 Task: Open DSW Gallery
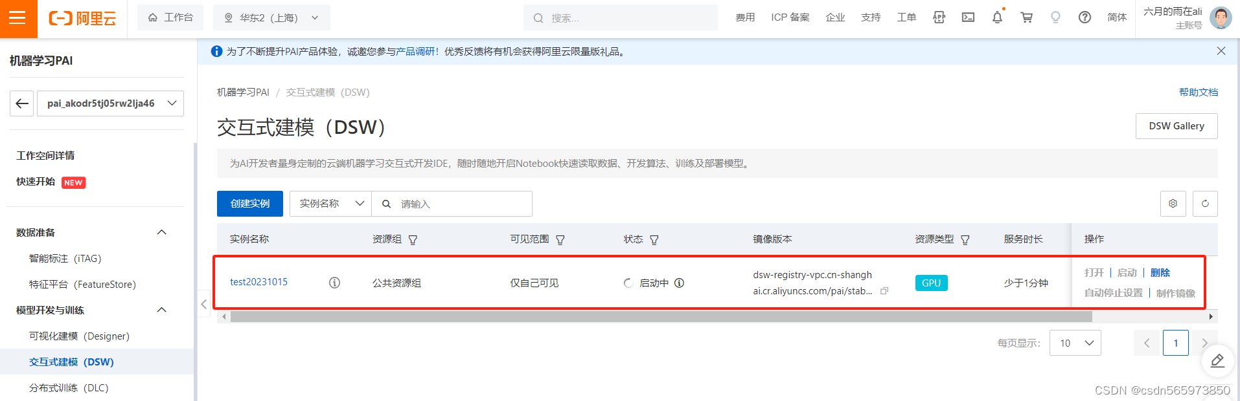point(1177,126)
